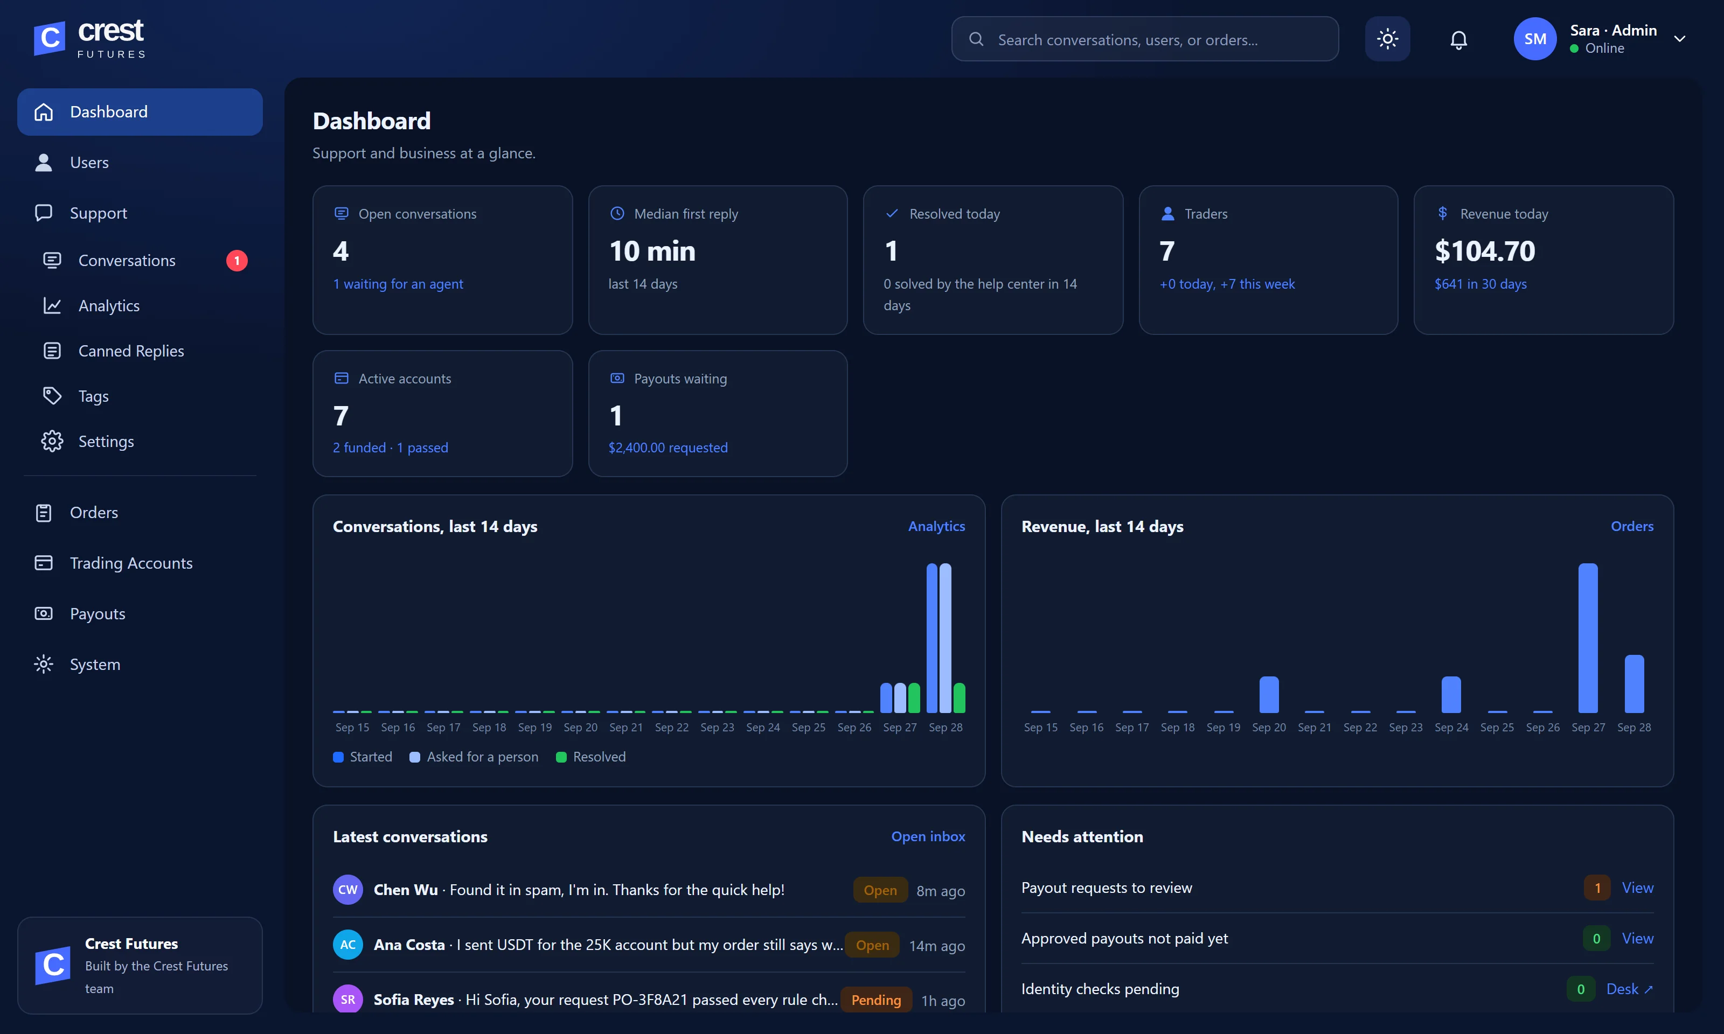View approved payouts not paid yet

pyautogui.click(x=1637, y=939)
